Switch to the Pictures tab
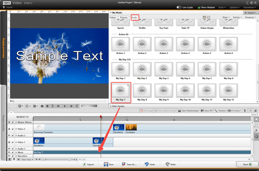 (124, 18)
